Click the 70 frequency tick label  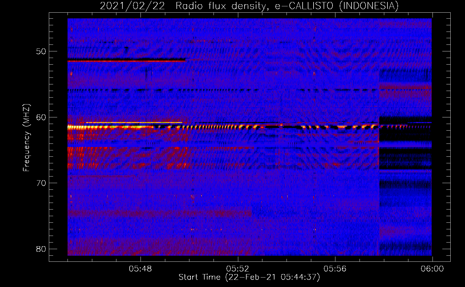41,183
